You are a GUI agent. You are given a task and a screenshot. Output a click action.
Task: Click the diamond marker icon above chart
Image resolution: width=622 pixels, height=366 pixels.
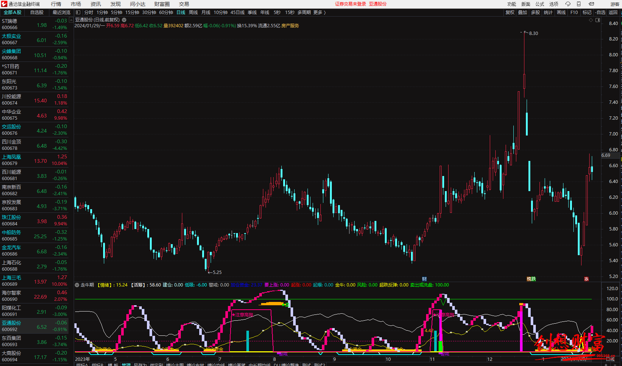[x=591, y=20]
